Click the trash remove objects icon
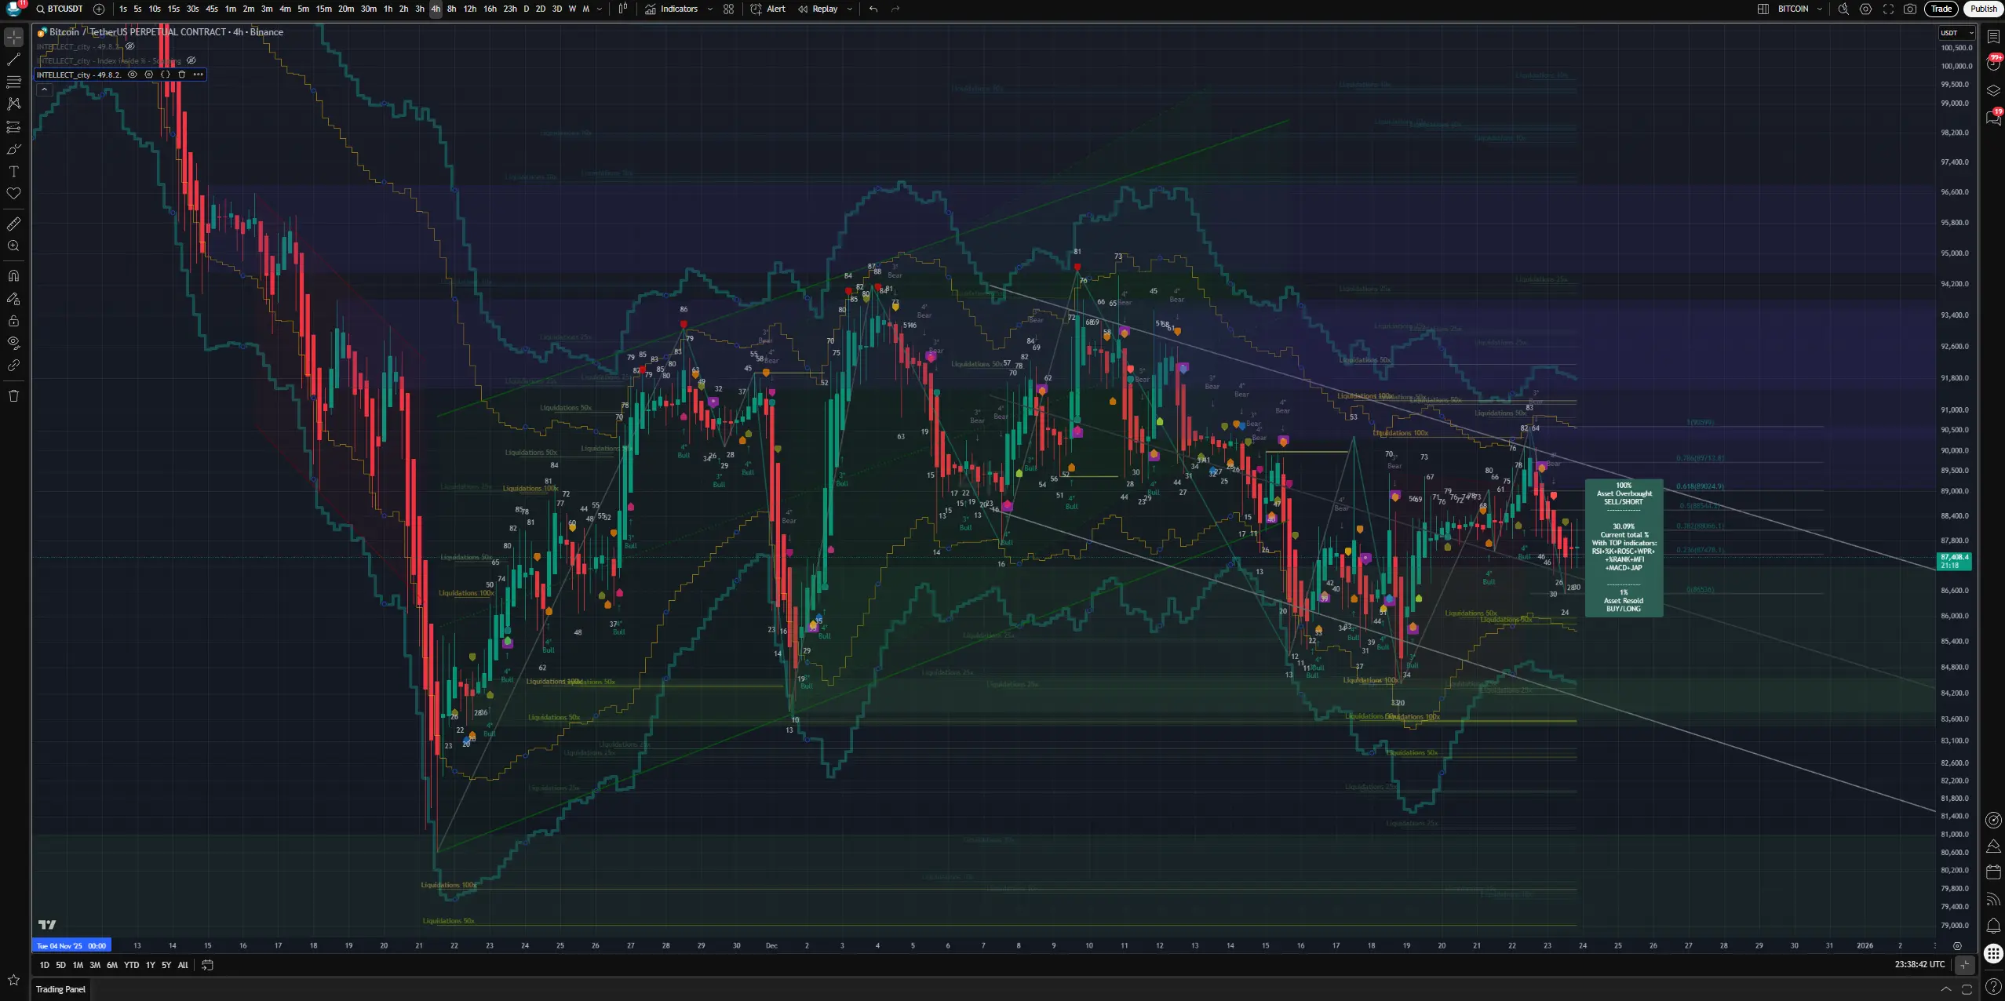Screen dimensions: 2005x1001 13,396
